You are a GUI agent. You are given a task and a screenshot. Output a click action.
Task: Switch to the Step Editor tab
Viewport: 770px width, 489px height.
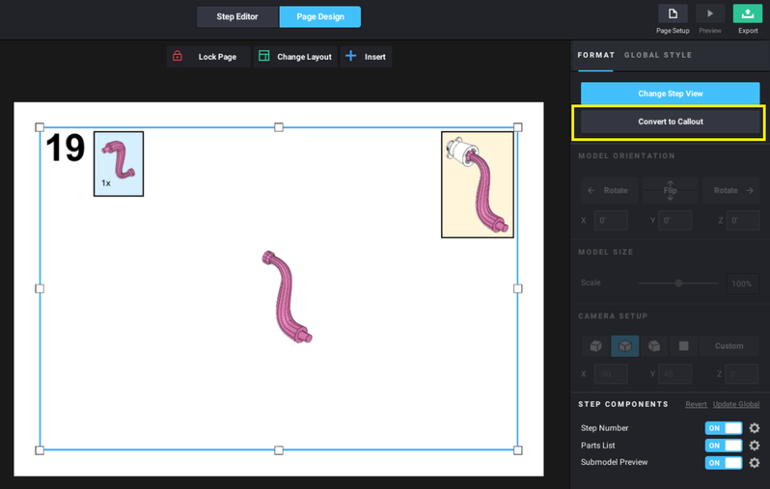coord(237,16)
